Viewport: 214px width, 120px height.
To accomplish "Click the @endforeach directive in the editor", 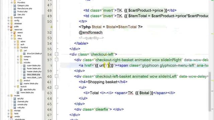I will click(x=91, y=32).
